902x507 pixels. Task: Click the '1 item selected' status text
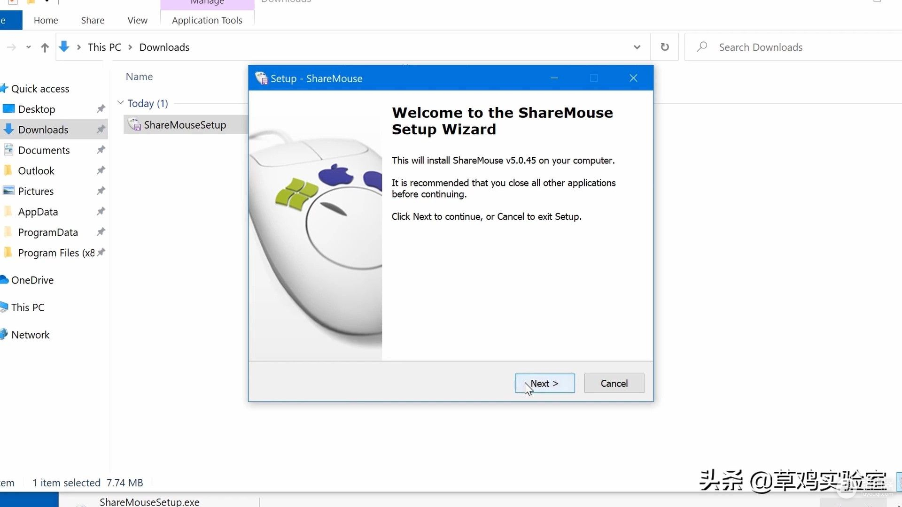pyautogui.click(x=66, y=483)
